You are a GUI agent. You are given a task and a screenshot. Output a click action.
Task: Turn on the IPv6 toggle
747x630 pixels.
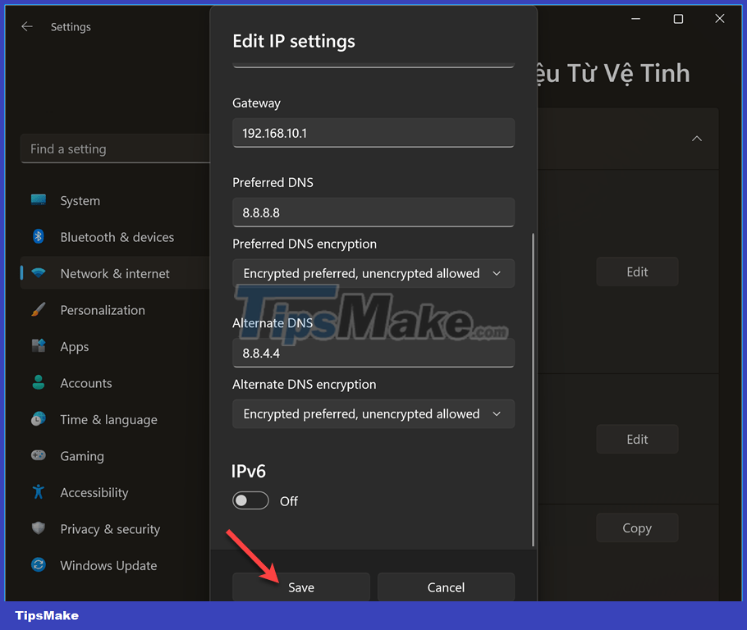coord(250,500)
